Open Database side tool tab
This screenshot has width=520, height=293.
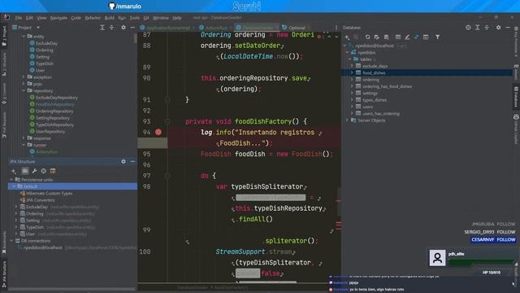pyautogui.click(x=516, y=97)
